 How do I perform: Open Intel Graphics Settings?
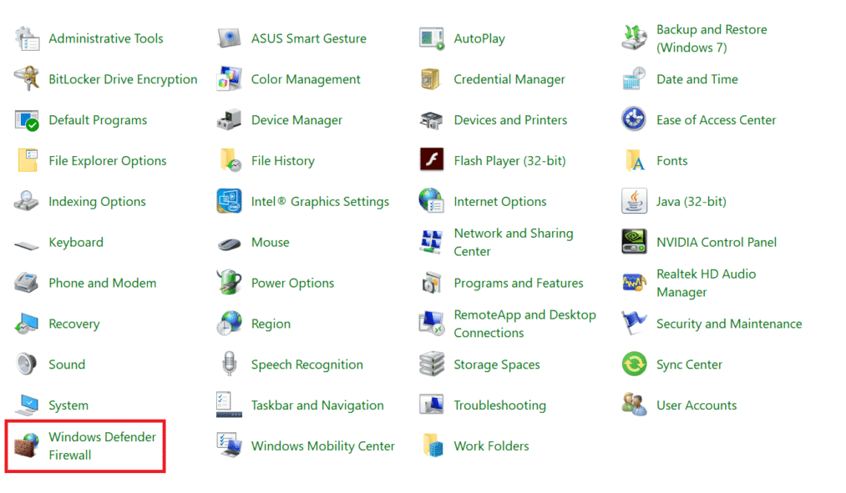pos(319,201)
